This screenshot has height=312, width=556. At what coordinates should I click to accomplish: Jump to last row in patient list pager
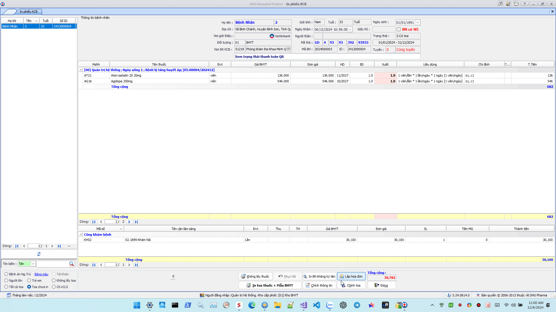(x=59, y=246)
